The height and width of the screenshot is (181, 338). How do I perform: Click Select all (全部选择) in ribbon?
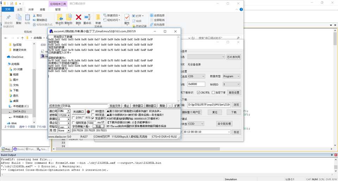point(157,15)
